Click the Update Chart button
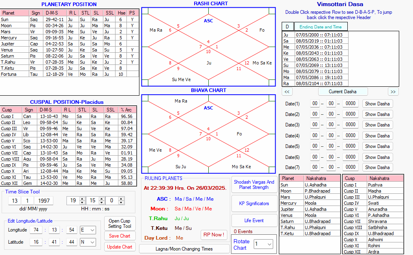Screen dimensions: 413x255 click(120, 247)
